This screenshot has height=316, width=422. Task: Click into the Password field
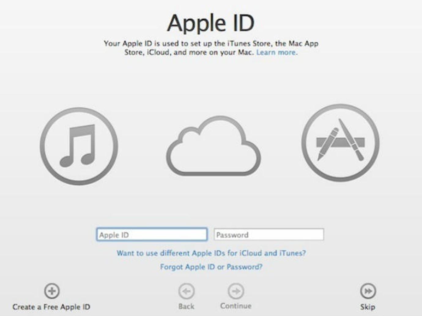click(x=269, y=235)
